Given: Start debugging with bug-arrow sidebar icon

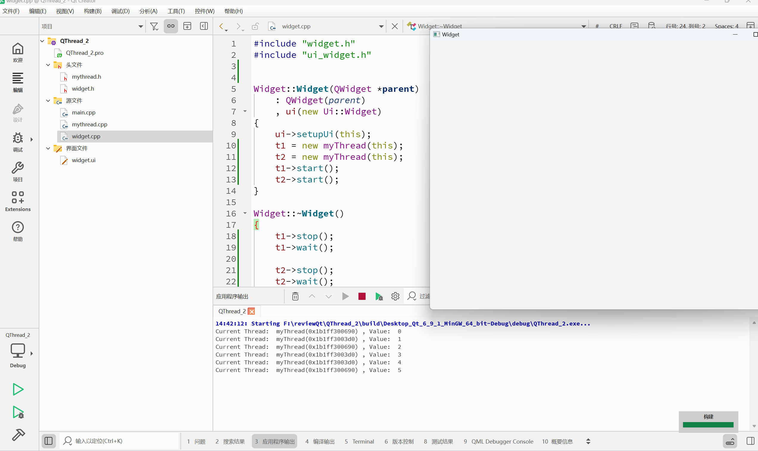Looking at the screenshot, I should (x=18, y=413).
